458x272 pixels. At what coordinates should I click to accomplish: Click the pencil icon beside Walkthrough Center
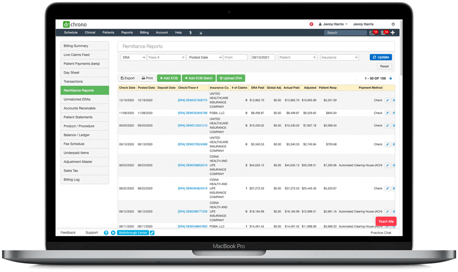[x=152, y=233]
